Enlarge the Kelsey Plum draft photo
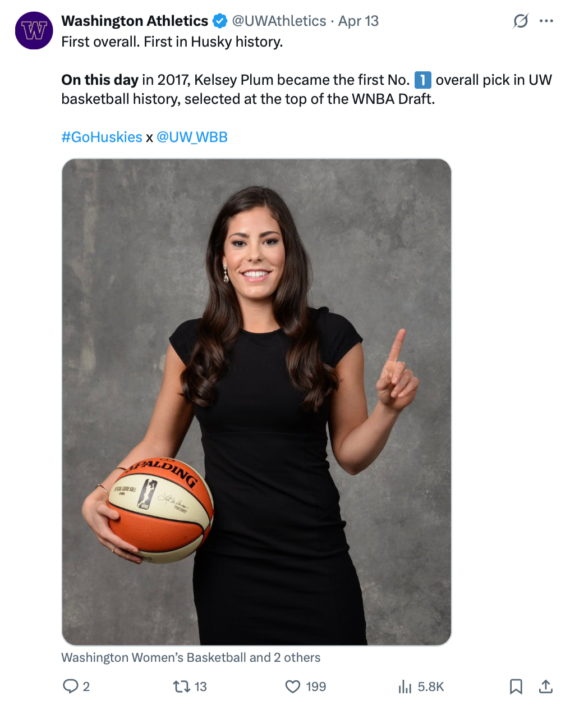The width and height of the screenshot is (570, 705). click(256, 402)
